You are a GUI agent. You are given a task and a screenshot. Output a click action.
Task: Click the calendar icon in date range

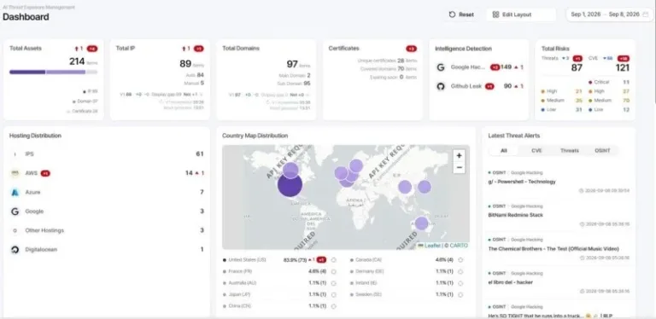[646, 14]
